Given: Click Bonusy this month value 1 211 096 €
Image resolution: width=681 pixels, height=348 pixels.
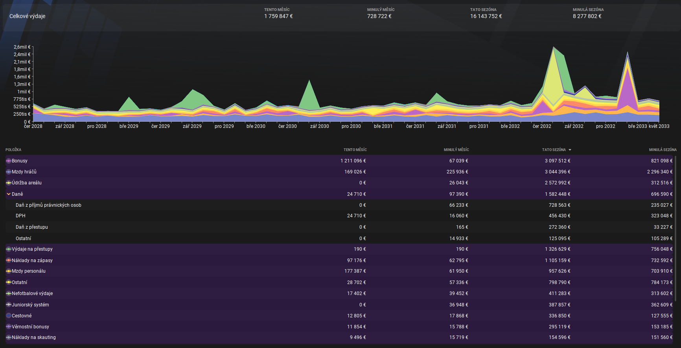Looking at the screenshot, I should [353, 161].
